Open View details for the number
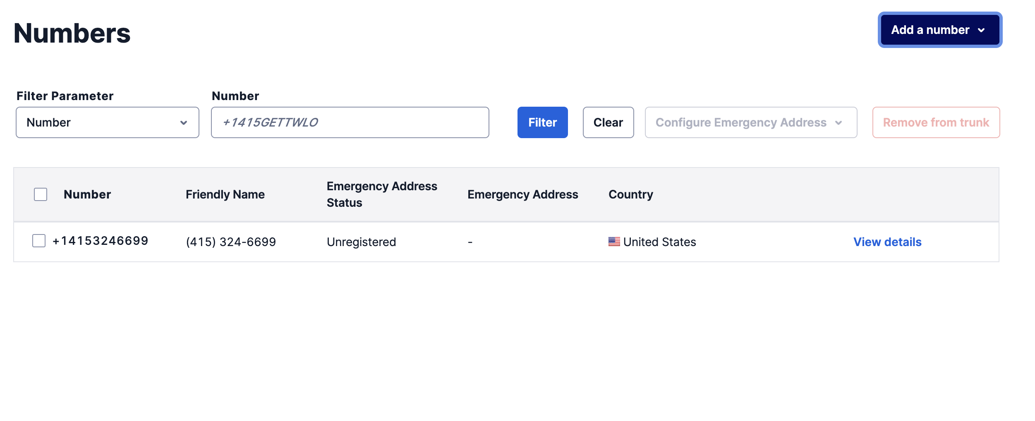 (x=888, y=242)
